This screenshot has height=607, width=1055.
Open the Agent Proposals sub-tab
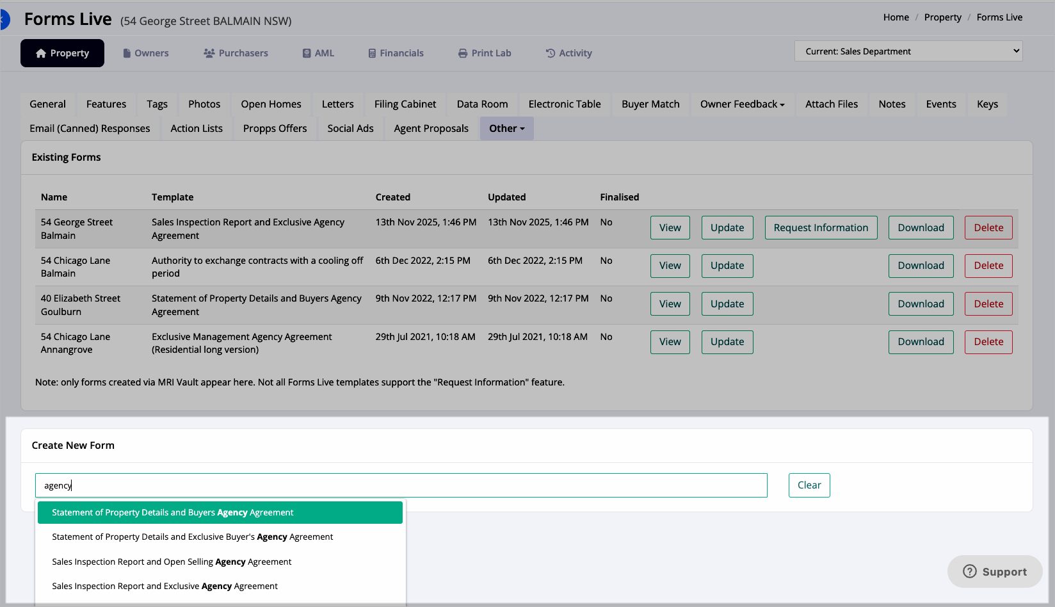pyautogui.click(x=431, y=129)
